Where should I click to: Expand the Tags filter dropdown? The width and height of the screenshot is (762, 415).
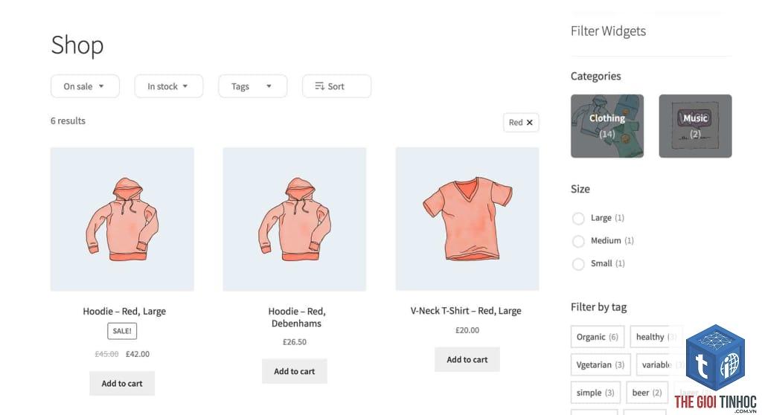253,86
